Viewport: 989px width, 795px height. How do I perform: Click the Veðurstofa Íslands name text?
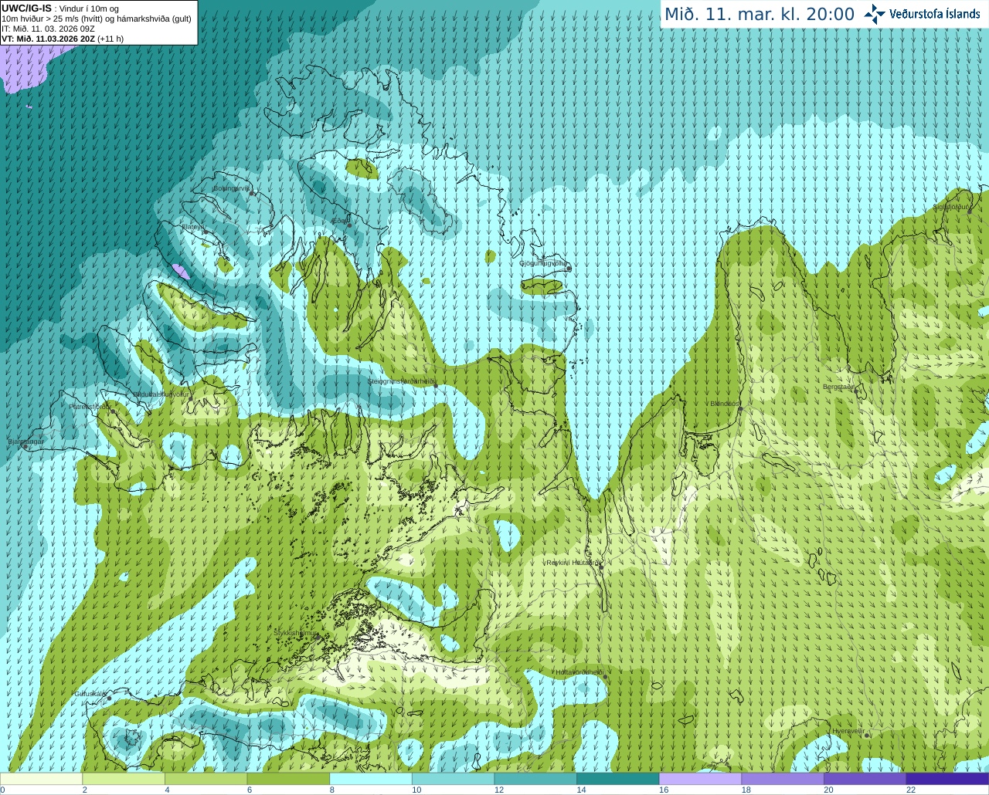pos(935,14)
